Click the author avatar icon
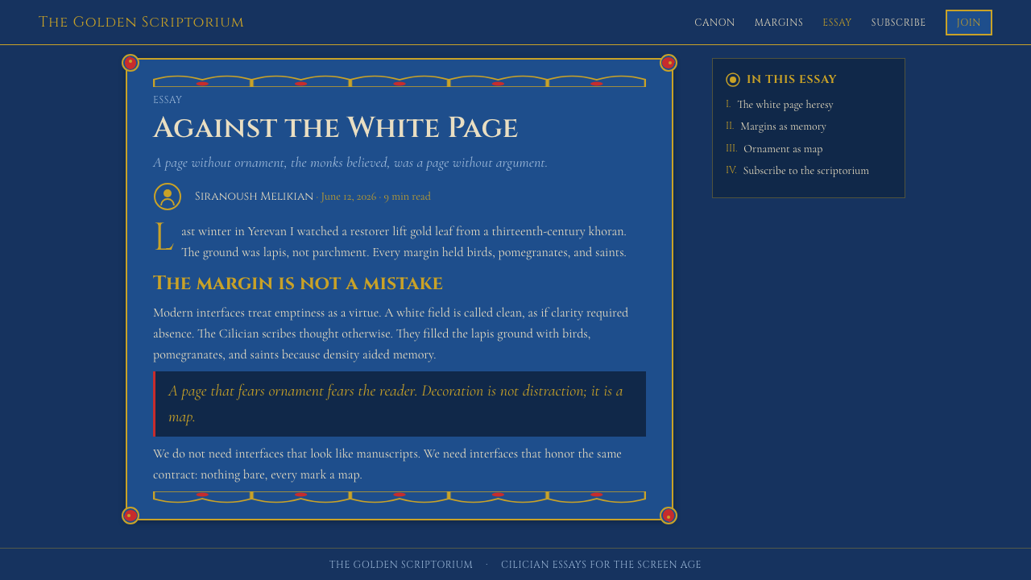1031x580 pixels. 168,197
